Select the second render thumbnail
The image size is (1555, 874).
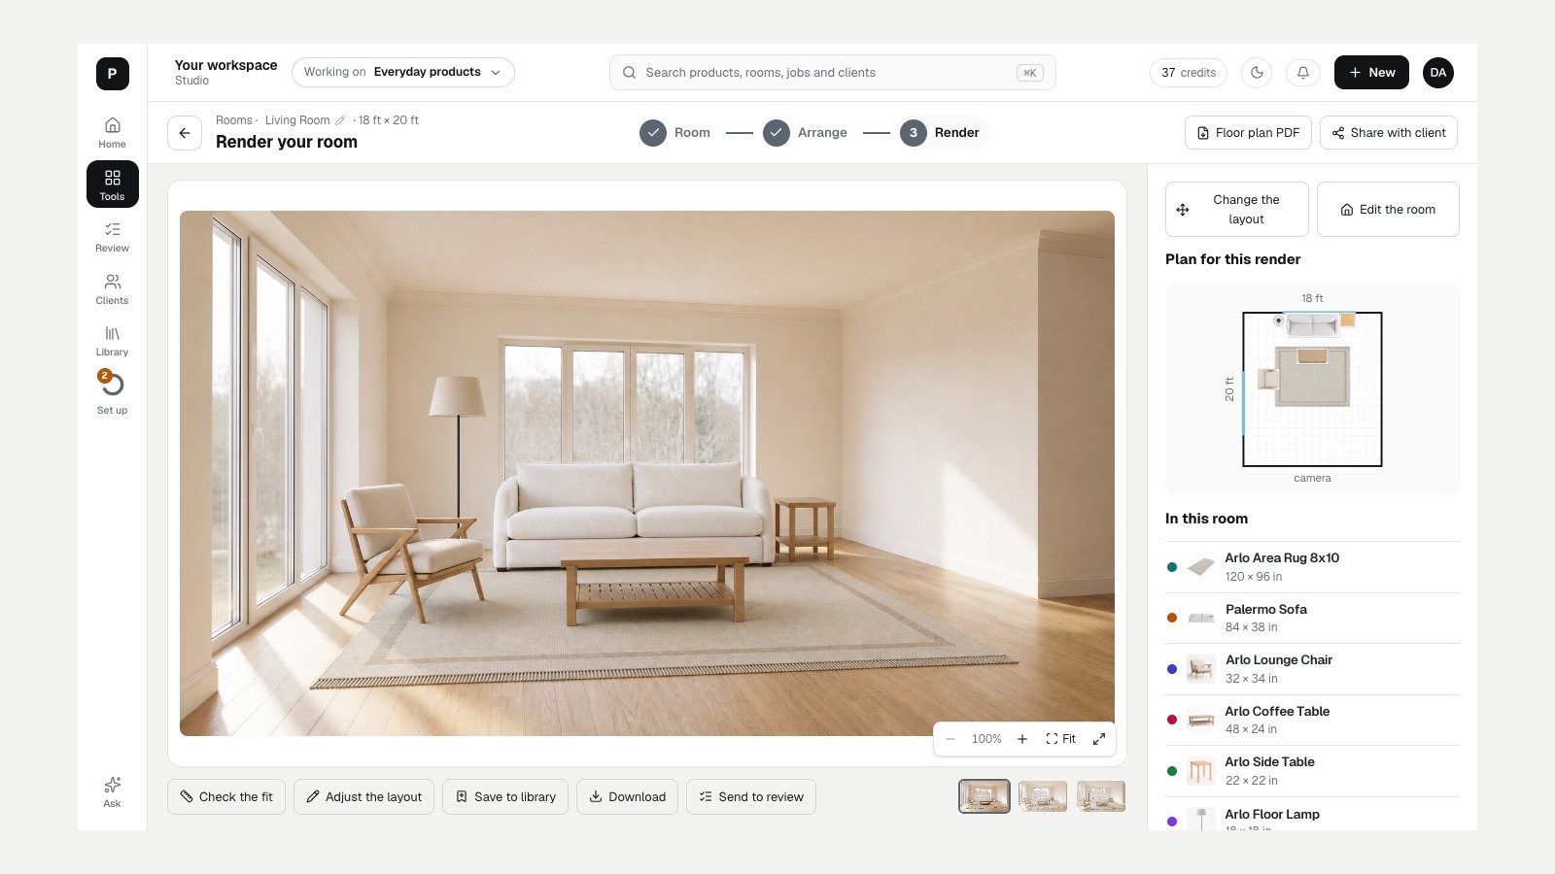click(1043, 796)
